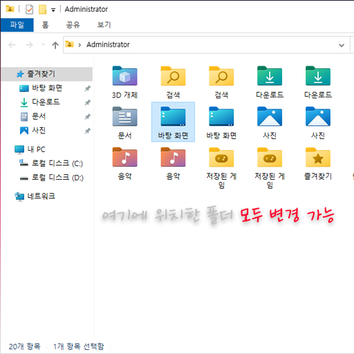The image size is (354, 354).
Task: Expand the address bar history dropdown
Action: pos(342,45)
